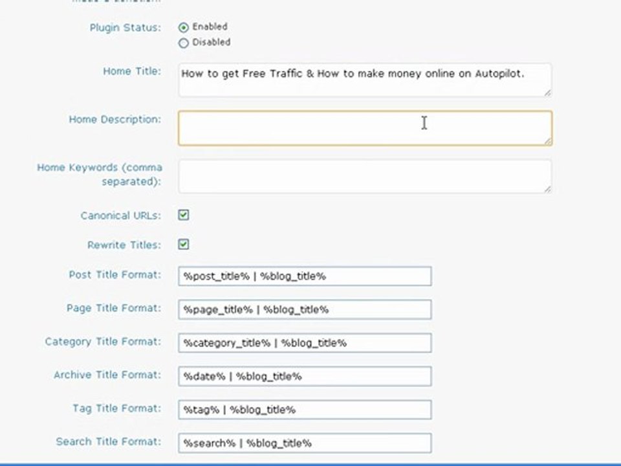
Task: Select the Enabled plugin status radio
Action: pyautogui.click(x=183, y=28)
